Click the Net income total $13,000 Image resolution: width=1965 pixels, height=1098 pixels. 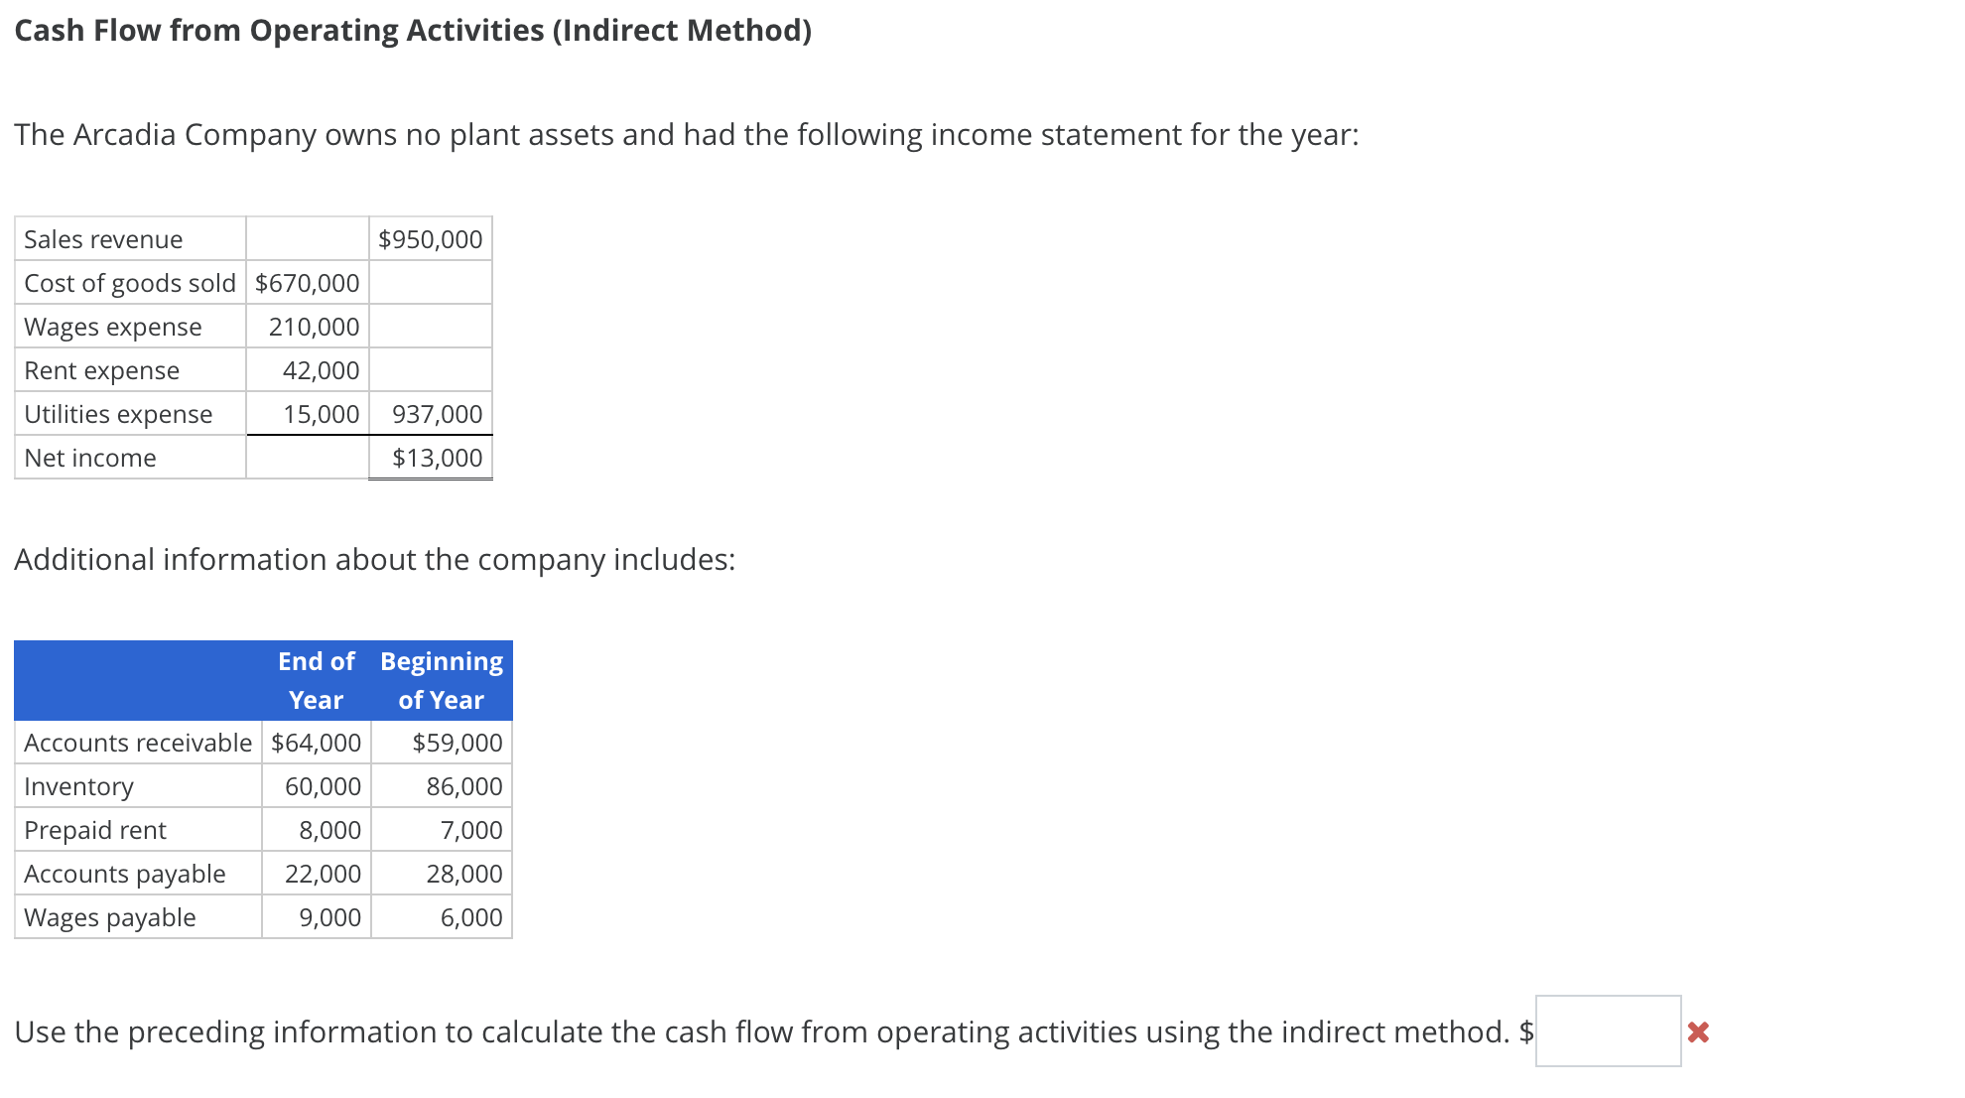tap(437, 457)
